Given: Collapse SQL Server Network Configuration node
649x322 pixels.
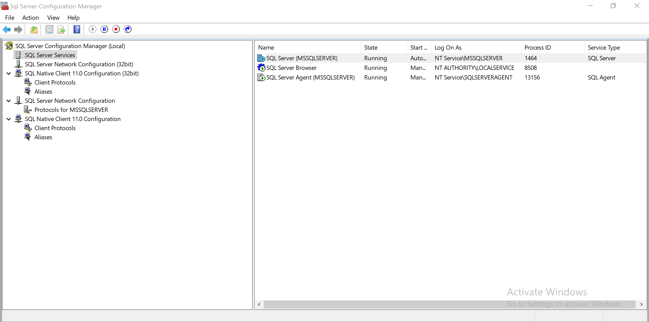Looking at the screenshot, I should (x=9, y=101).
